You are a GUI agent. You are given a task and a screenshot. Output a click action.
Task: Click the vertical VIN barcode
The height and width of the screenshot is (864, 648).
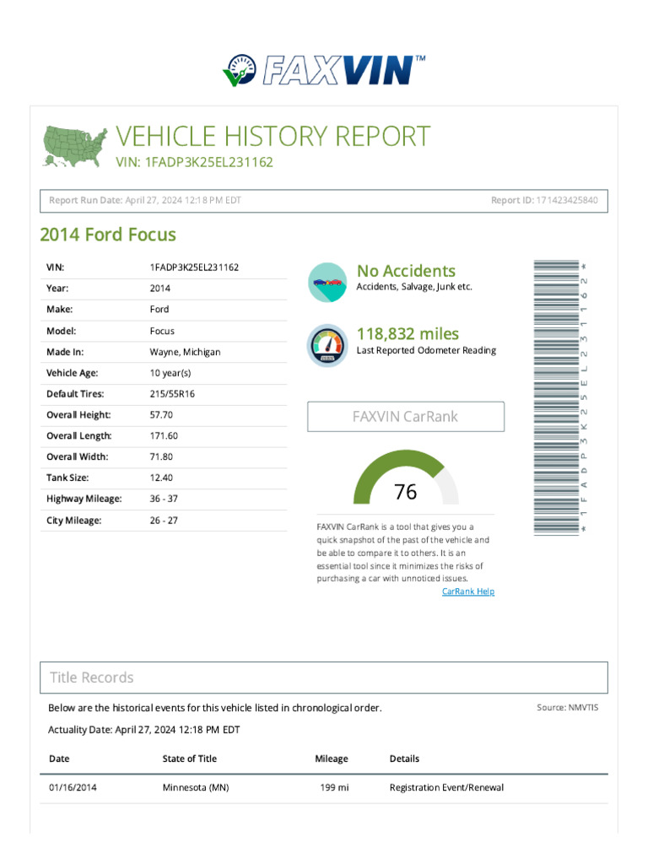point(560,397)
